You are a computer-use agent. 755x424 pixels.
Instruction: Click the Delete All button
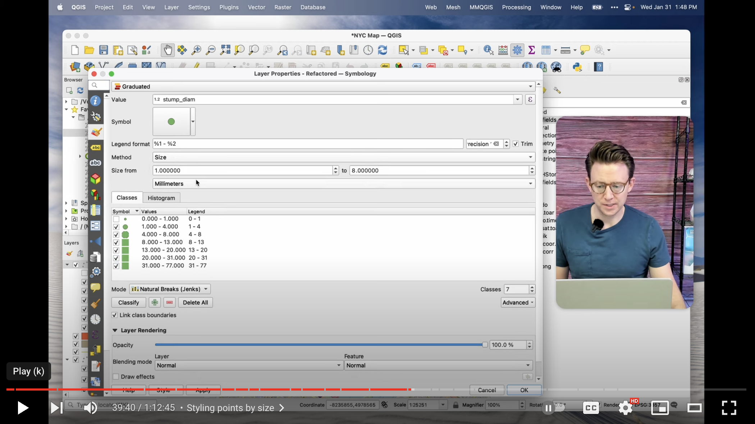(x=195, y=303)
